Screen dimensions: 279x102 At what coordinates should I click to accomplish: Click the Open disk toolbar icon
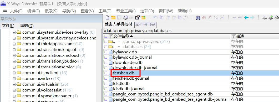[x=125, y=17]
